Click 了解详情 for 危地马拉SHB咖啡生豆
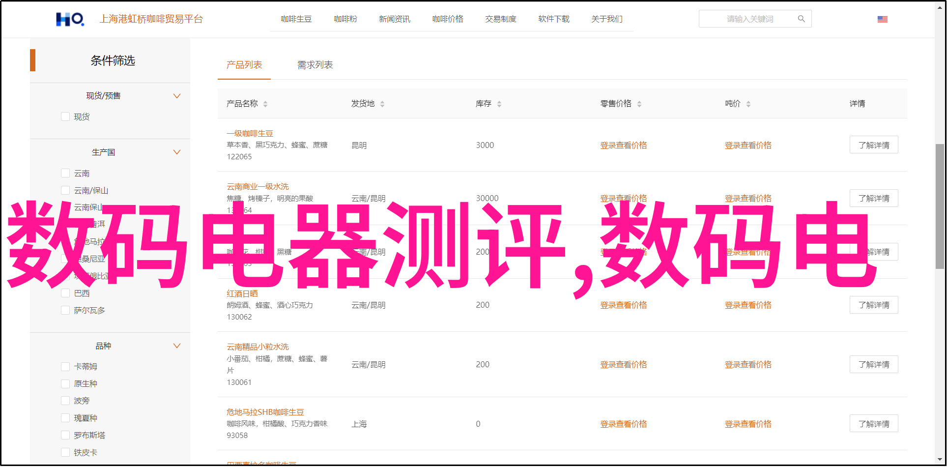The width and height of the screenshot is (947, 467). pyautogui.click(x=874, y=424)
